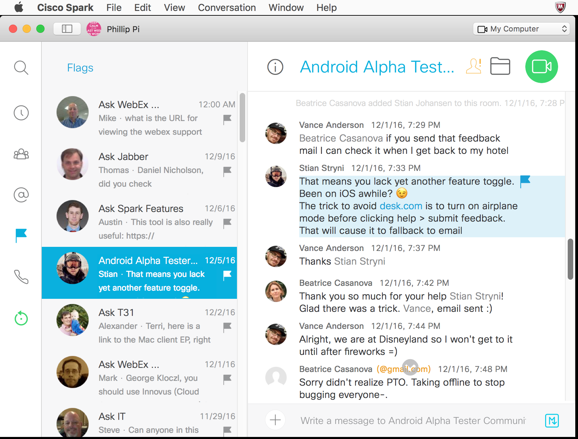Viewport: 578px width, 439px height.
Task: Open room info details icon
Action: (275, 67)
